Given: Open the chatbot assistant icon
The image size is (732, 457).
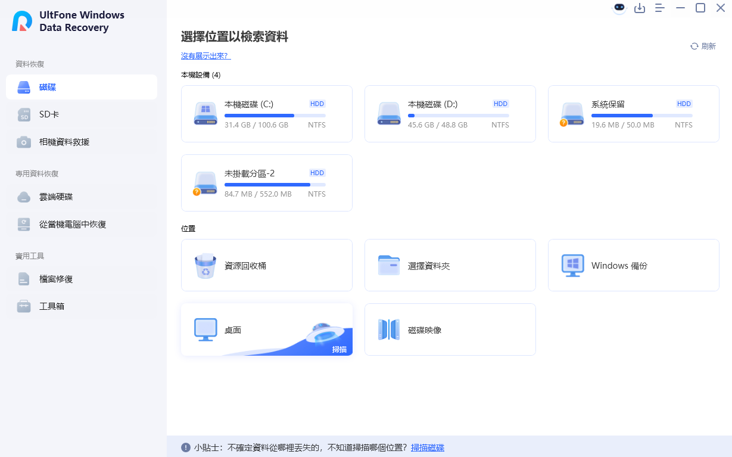Looking at the screenshot, I should [619, 8].
